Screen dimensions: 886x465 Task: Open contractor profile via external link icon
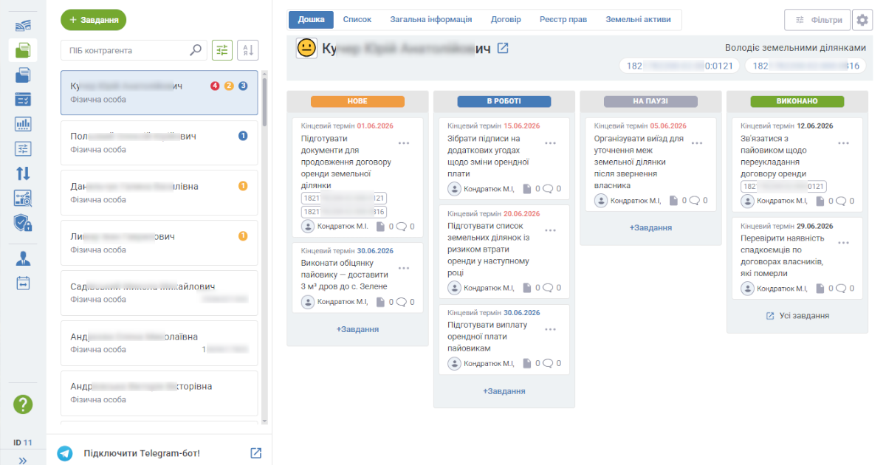click(x=503, y=48)
